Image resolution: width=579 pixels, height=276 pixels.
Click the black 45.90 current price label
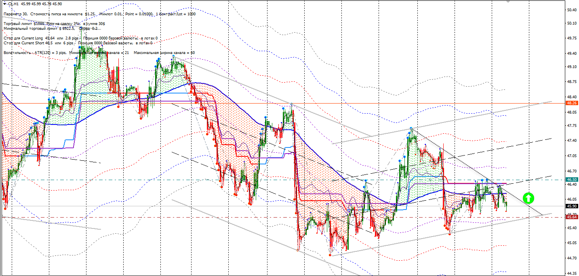pos(571,206)
